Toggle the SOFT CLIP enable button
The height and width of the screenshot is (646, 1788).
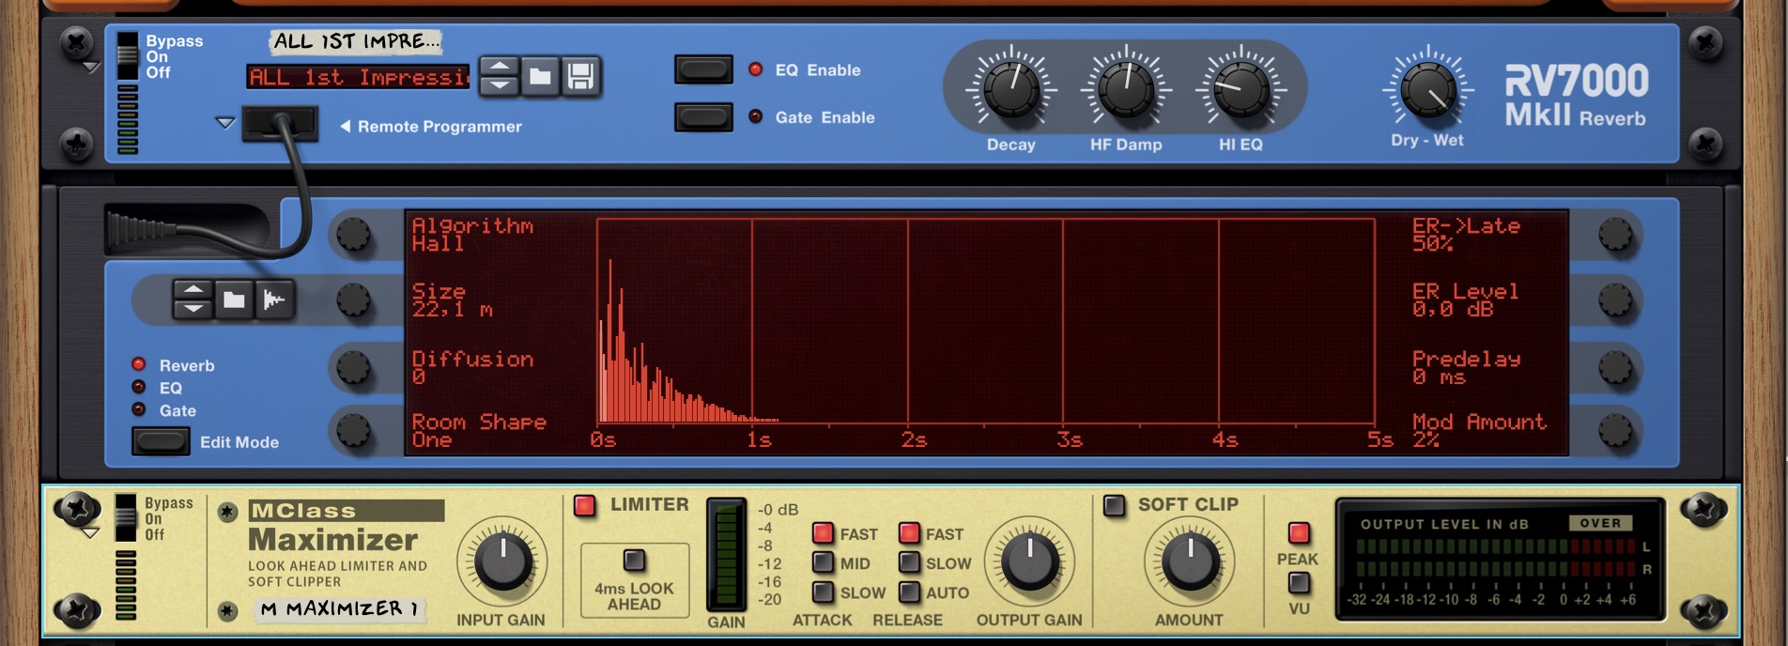point(1114,505)
